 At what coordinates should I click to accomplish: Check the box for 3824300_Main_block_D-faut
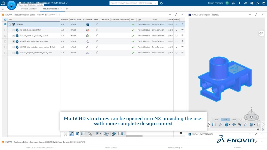click(6, 30)
